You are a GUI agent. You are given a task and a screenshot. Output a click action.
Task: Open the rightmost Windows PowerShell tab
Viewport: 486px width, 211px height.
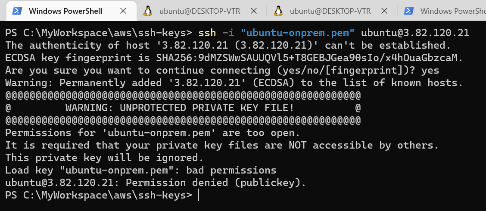pyautogui.click(x=442, y=11)
